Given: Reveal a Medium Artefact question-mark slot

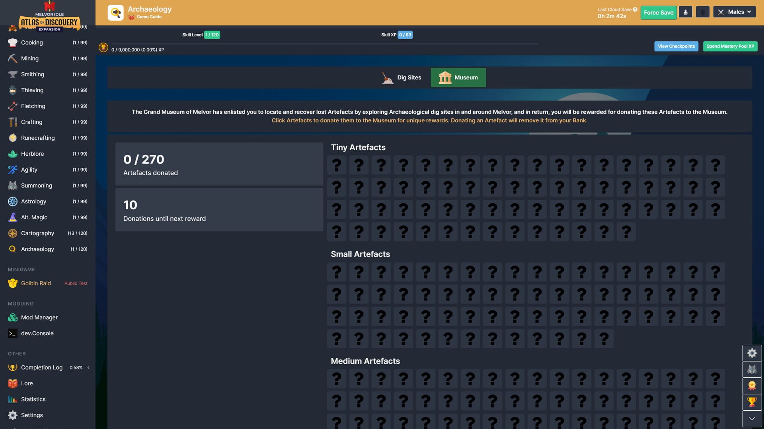Looking at the screenshot, I should coord(337,379).
